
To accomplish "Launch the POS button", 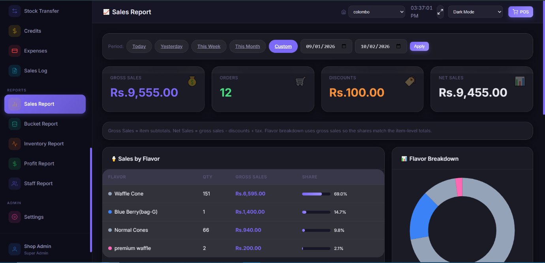I will click(521, 12).
